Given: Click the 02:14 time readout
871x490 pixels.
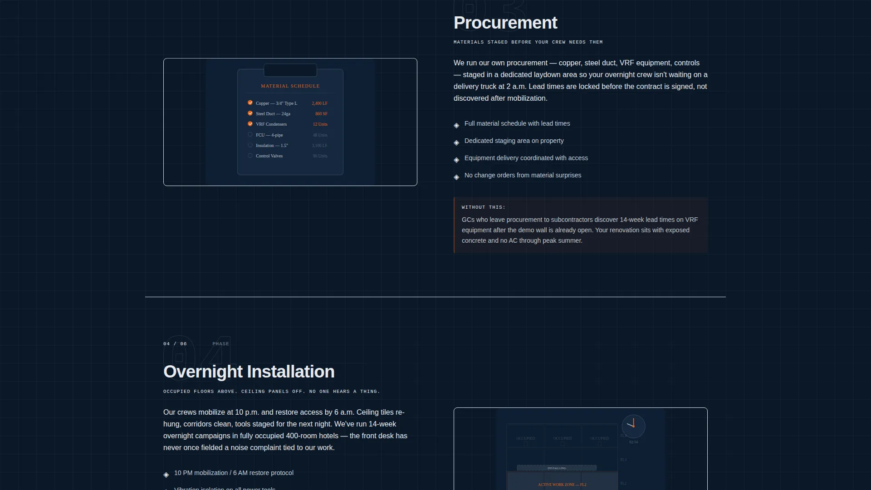Looking at the screenshot, I should [x=633, y=442].
